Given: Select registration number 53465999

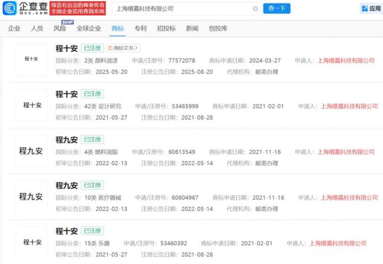Looking at the screenshot, I should coord(185,106).
